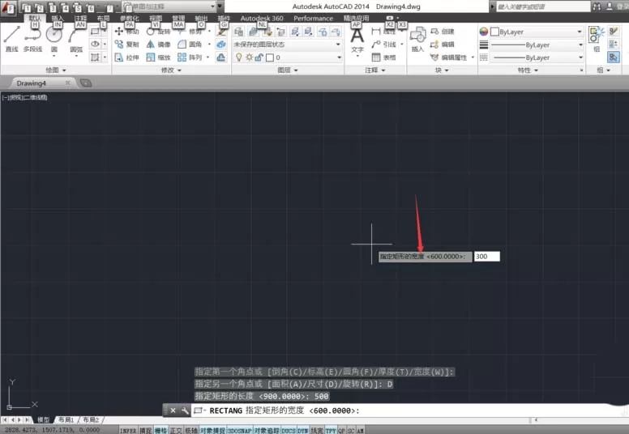
Task: Insert a Table (表格)
Action: coord(384,57)
